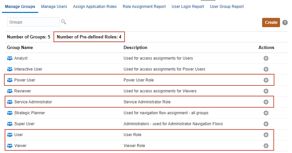292x153 pixels.
Task: View the User Group Report tab
Action: coord(227,7)
